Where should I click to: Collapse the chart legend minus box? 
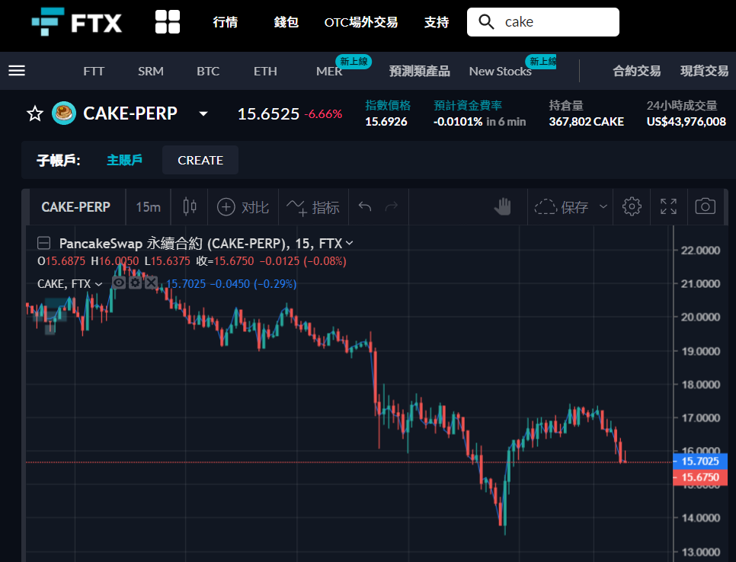pos(43,243)
